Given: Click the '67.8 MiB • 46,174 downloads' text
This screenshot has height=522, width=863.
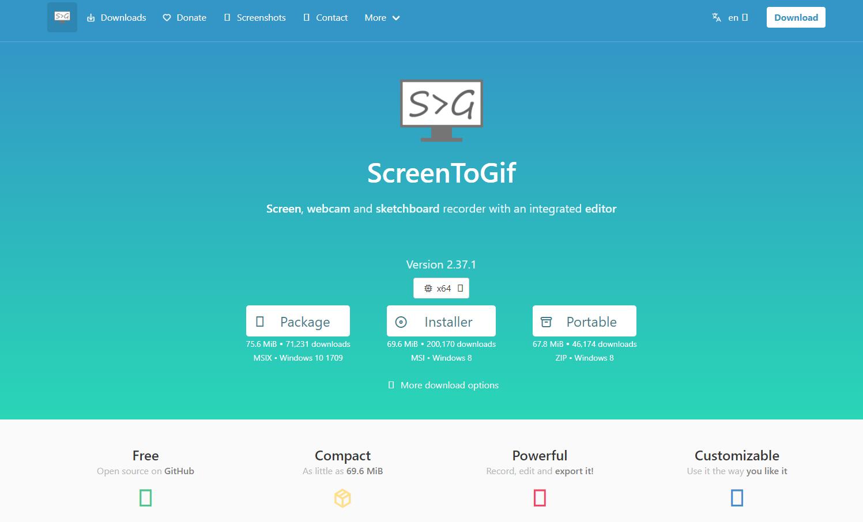Looking at the screenshot, I should [585, 344].
